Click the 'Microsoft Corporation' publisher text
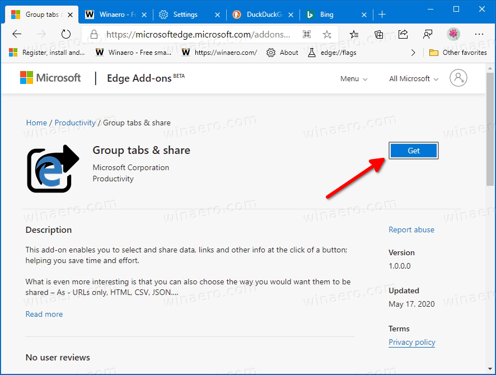Viewport: 496px width, 375px height. point(130,167)
